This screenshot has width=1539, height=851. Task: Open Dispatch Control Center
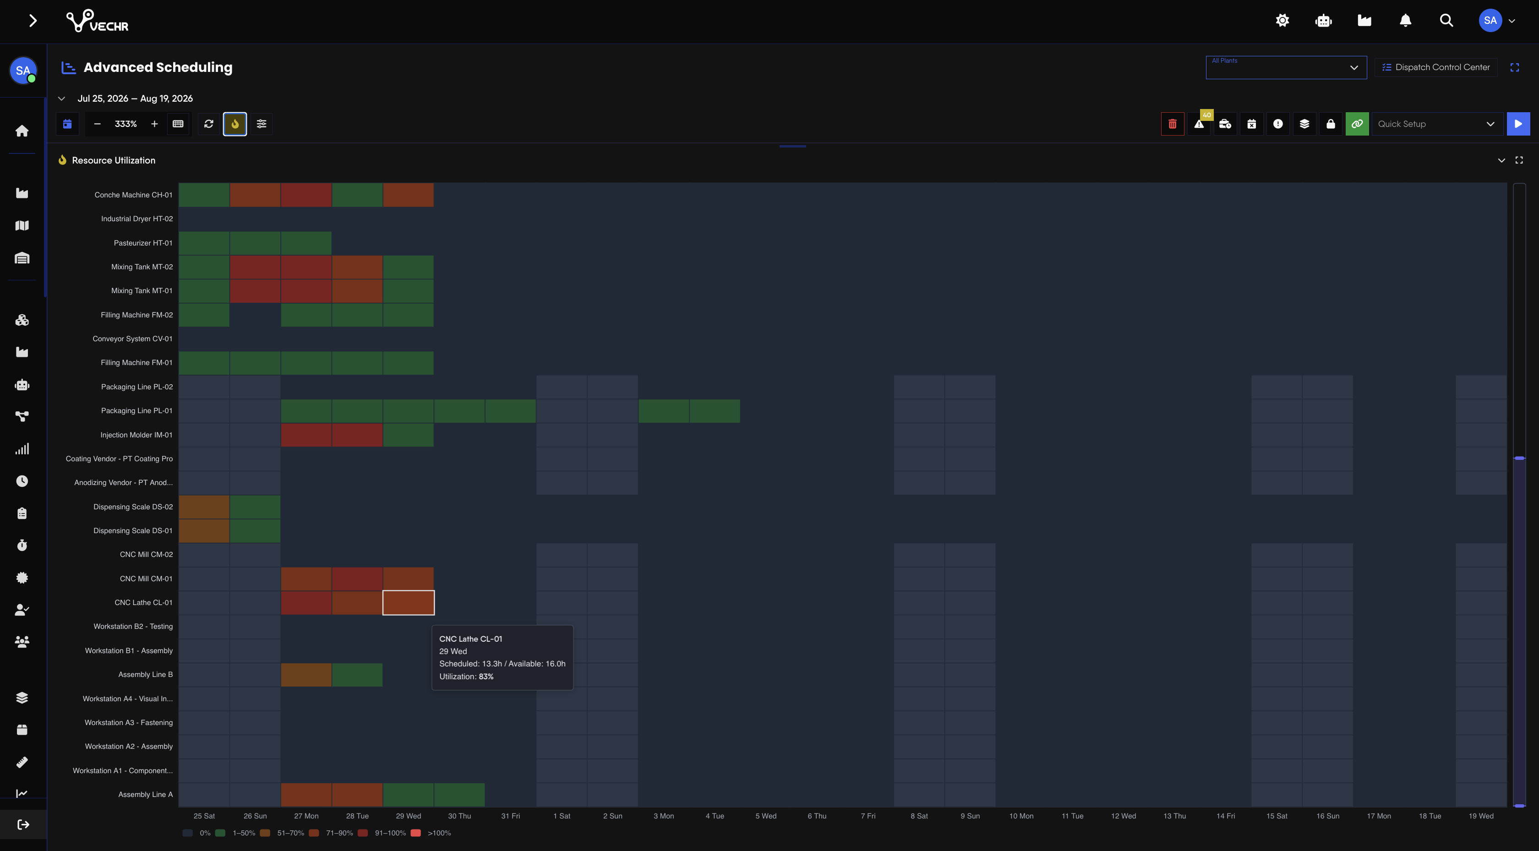1435,67
